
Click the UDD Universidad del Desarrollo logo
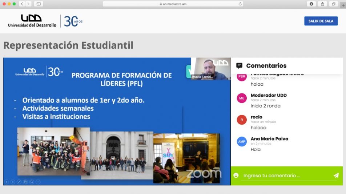(32, 21)
